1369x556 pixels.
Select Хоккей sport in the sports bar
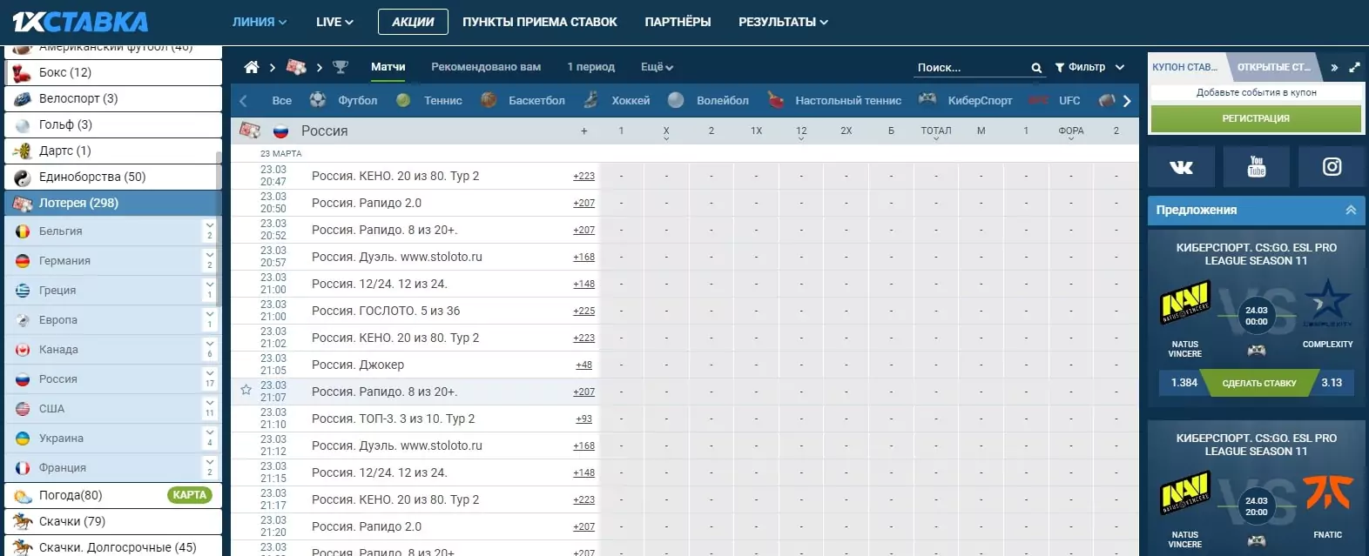click(x=617, y=100)
